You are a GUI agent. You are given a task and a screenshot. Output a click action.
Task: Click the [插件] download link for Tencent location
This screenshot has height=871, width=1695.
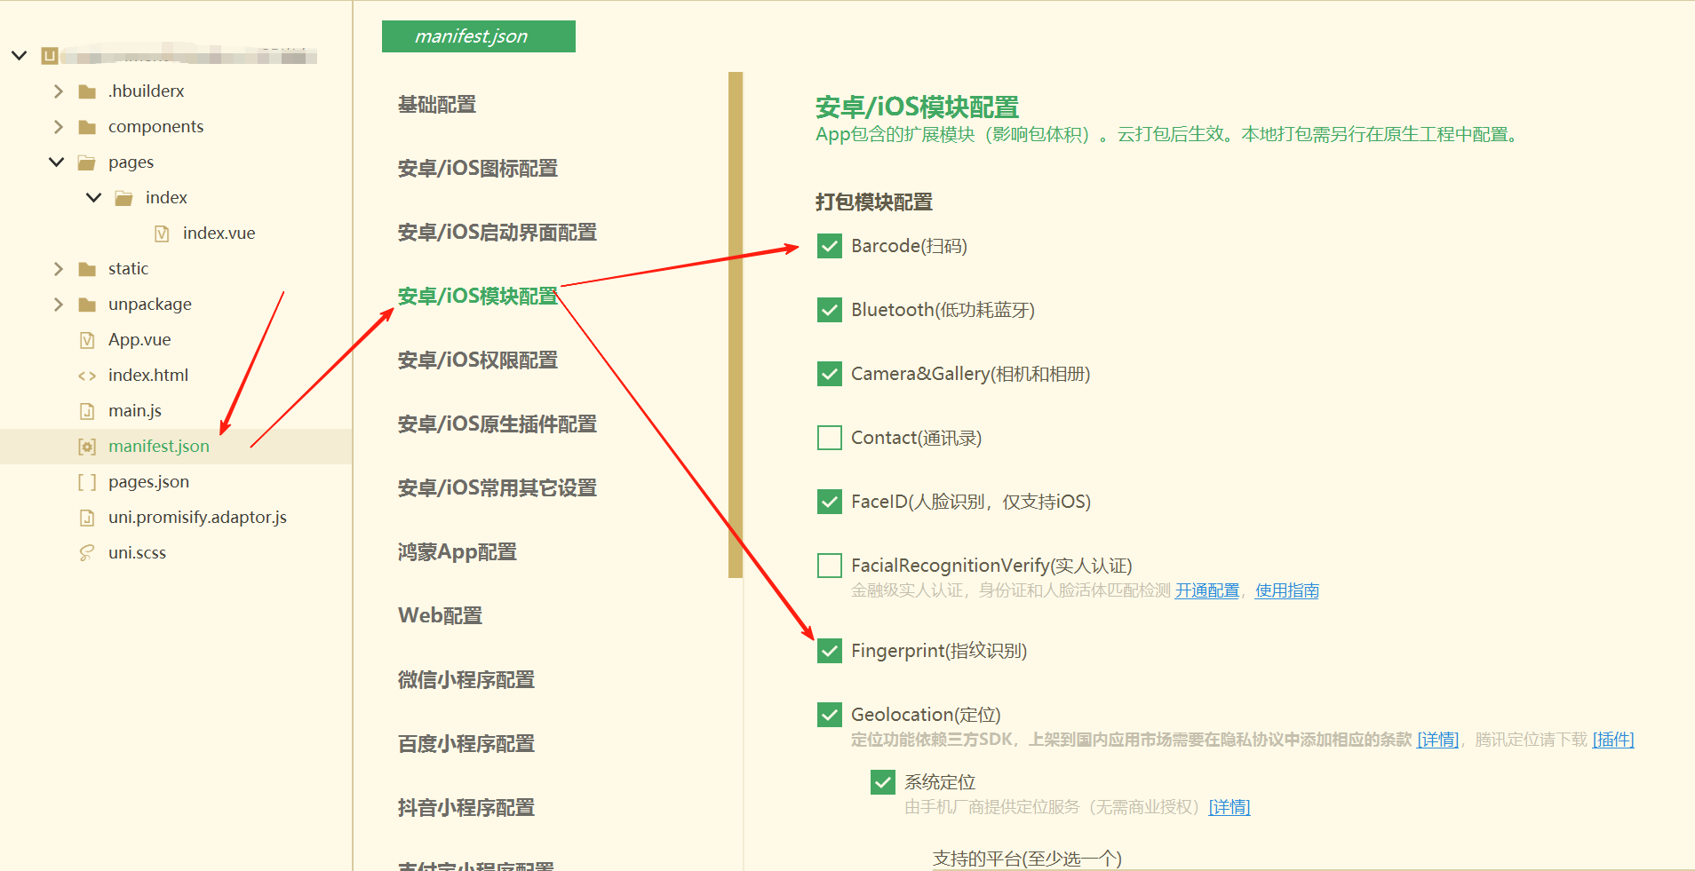point(1613,739)
